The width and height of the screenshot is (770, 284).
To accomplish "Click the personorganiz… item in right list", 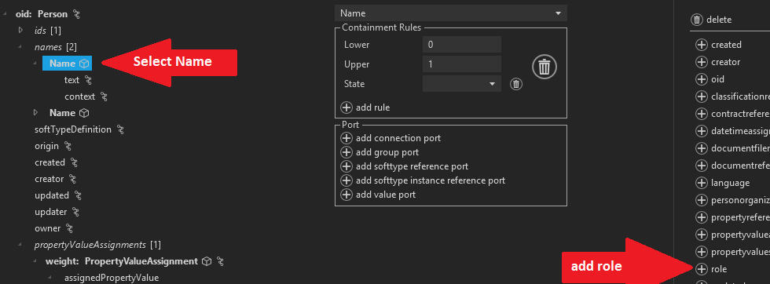I will 740,200.
